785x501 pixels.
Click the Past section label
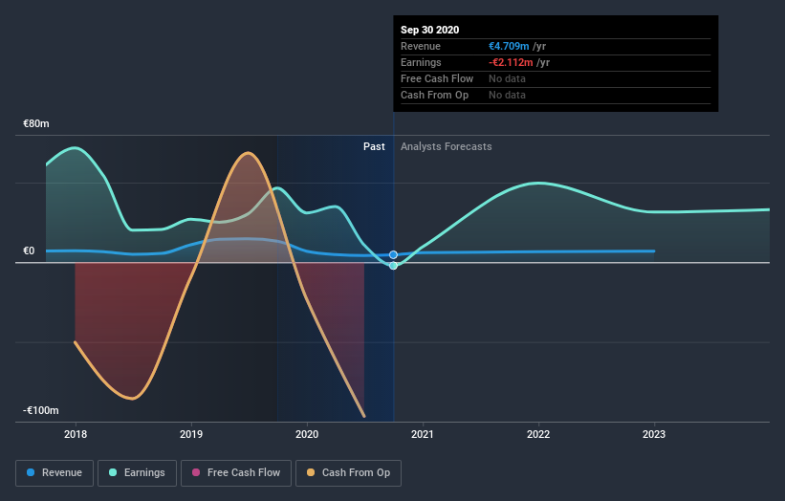374,146
